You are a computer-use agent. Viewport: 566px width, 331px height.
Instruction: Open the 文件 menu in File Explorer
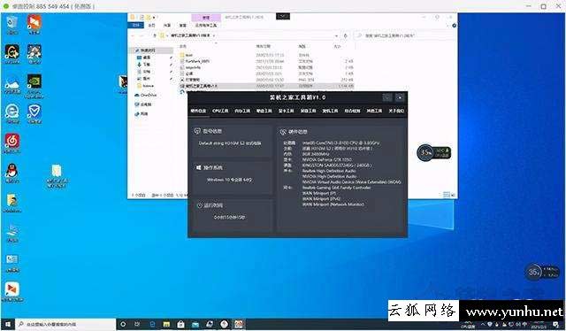(135, 26)
